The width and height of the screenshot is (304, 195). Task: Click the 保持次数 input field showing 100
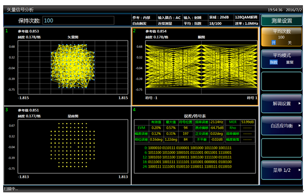79,20
